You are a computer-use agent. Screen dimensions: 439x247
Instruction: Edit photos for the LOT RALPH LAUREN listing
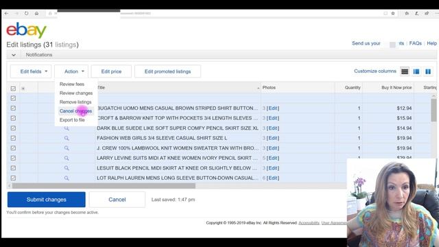[x=273, y=178]
